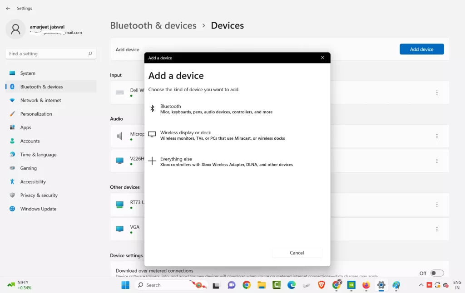Image resolution: width=465 pixels, height=293 pixels.
Task: Click the Bluetooth symbol icon in dialog
Action: coord(152,108)
